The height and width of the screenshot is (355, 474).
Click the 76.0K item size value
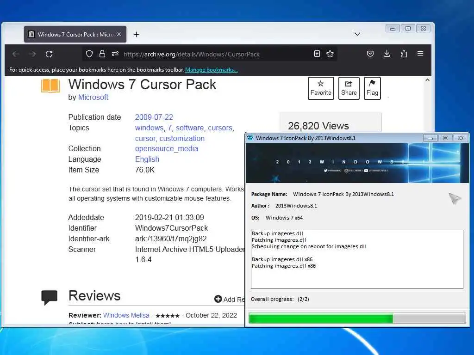[145, 170]
